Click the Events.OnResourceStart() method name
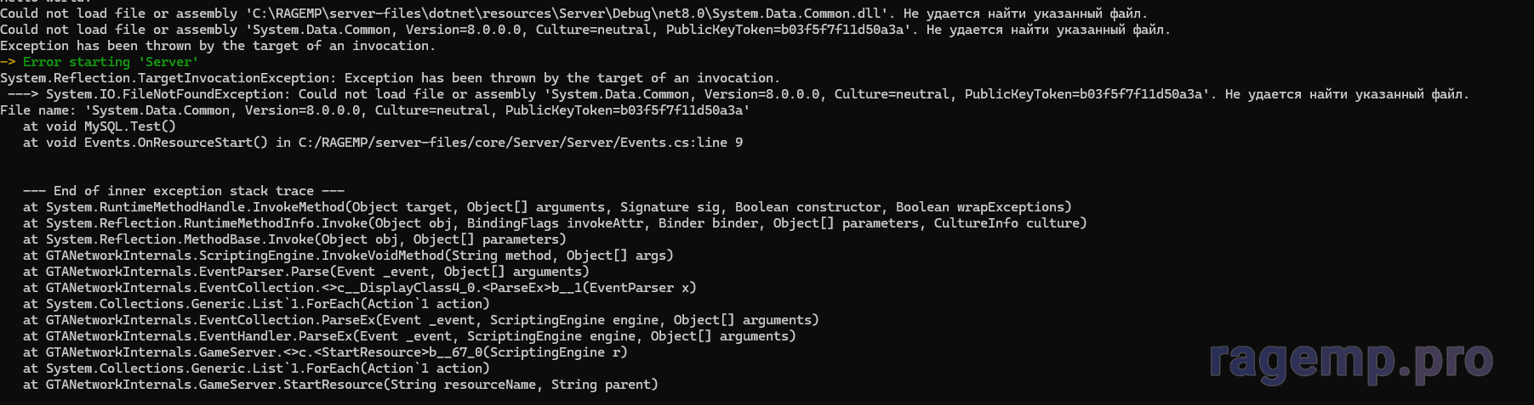Image resolution: width=1534 pixels, height=405 pixels. pyautogui.click(x=175, y=143)
